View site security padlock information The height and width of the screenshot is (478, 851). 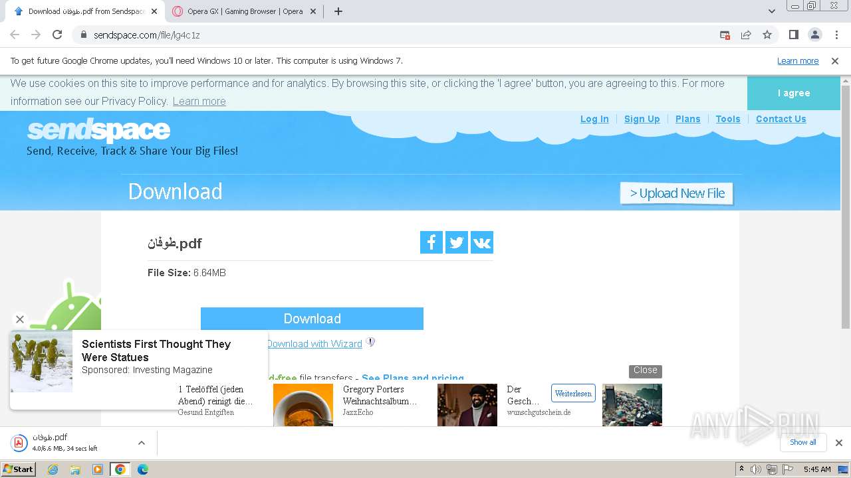pos(84,35)
